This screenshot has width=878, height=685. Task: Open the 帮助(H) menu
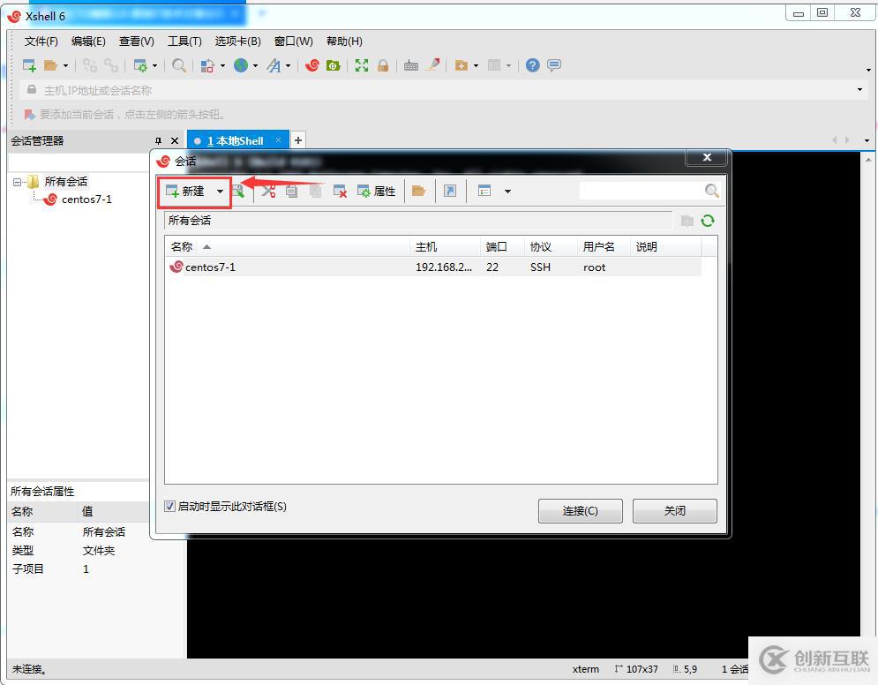344,41
